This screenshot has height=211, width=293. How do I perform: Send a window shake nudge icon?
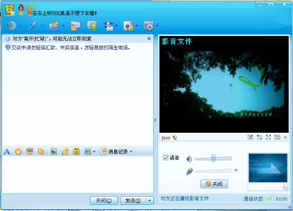click(x=41, y=151)
